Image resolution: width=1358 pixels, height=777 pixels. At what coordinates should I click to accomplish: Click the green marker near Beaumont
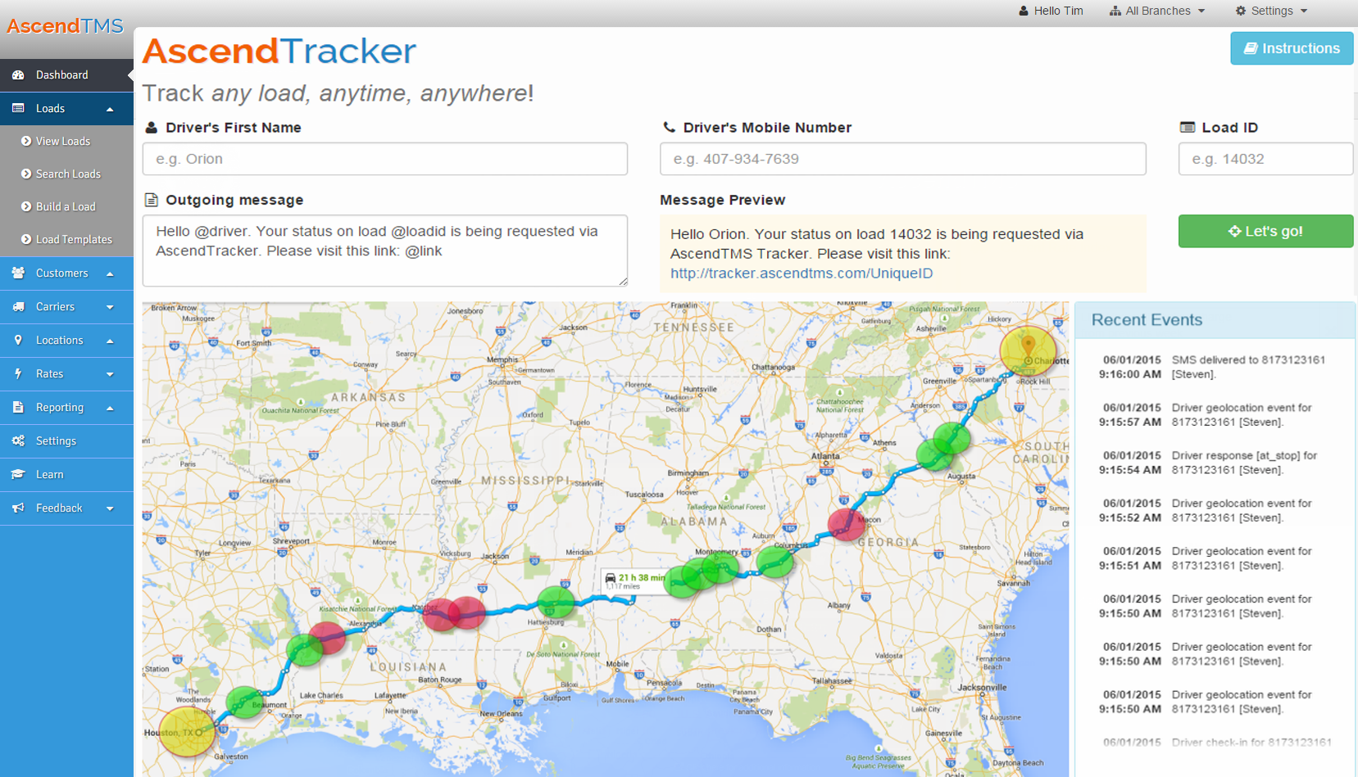[x=244, y=702]
